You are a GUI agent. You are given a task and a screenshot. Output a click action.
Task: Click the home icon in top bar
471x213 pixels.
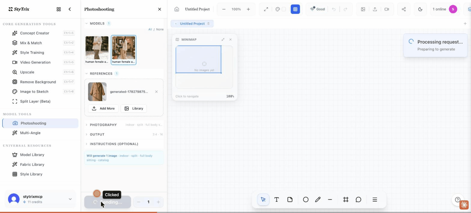click(x=177, y=9)
